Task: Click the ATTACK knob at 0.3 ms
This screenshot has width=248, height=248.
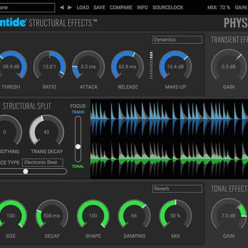Action: (x=88, y=65)
